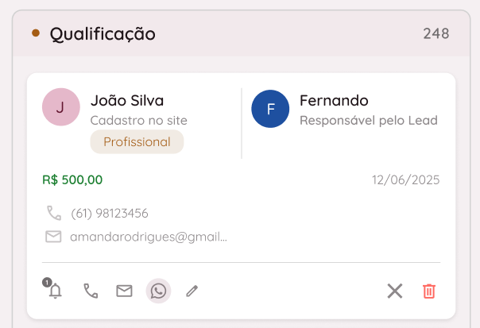Click Fernando's avatar F
The width and height of the screenshot is (480, 328).
270,108
